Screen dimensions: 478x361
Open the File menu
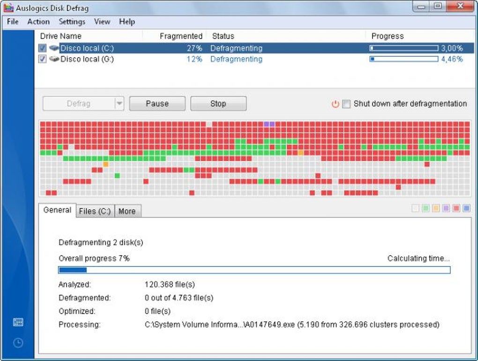[13, 22]
